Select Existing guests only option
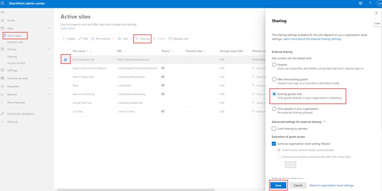The width and height of the screenshot is (382, 191). (274, 94)
